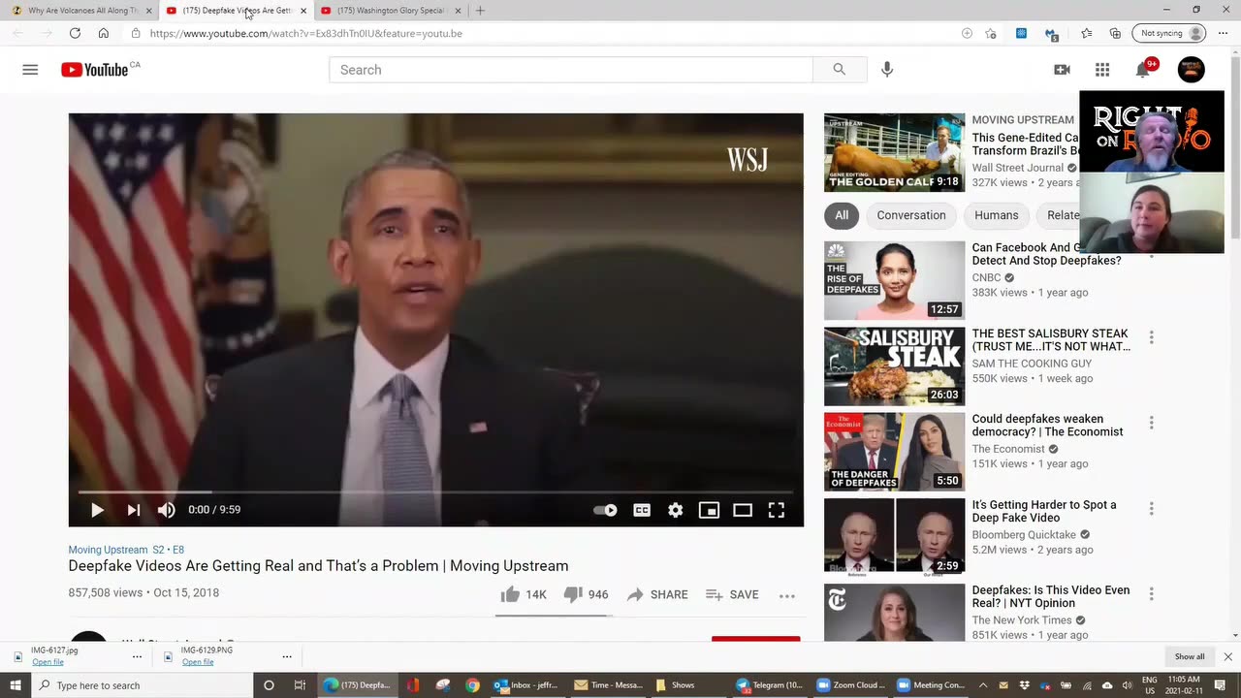Start voice search with the microphone

[x=887, y=70]
